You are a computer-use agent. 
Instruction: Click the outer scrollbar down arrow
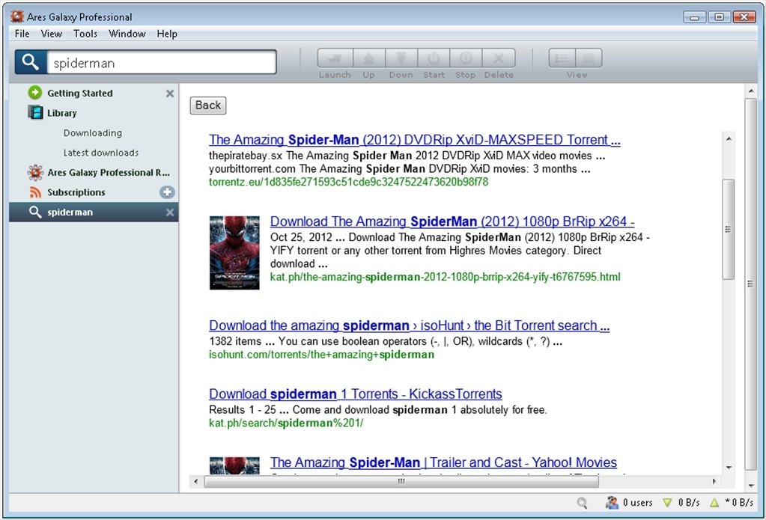pyautogui.click(x=750, y=486)
